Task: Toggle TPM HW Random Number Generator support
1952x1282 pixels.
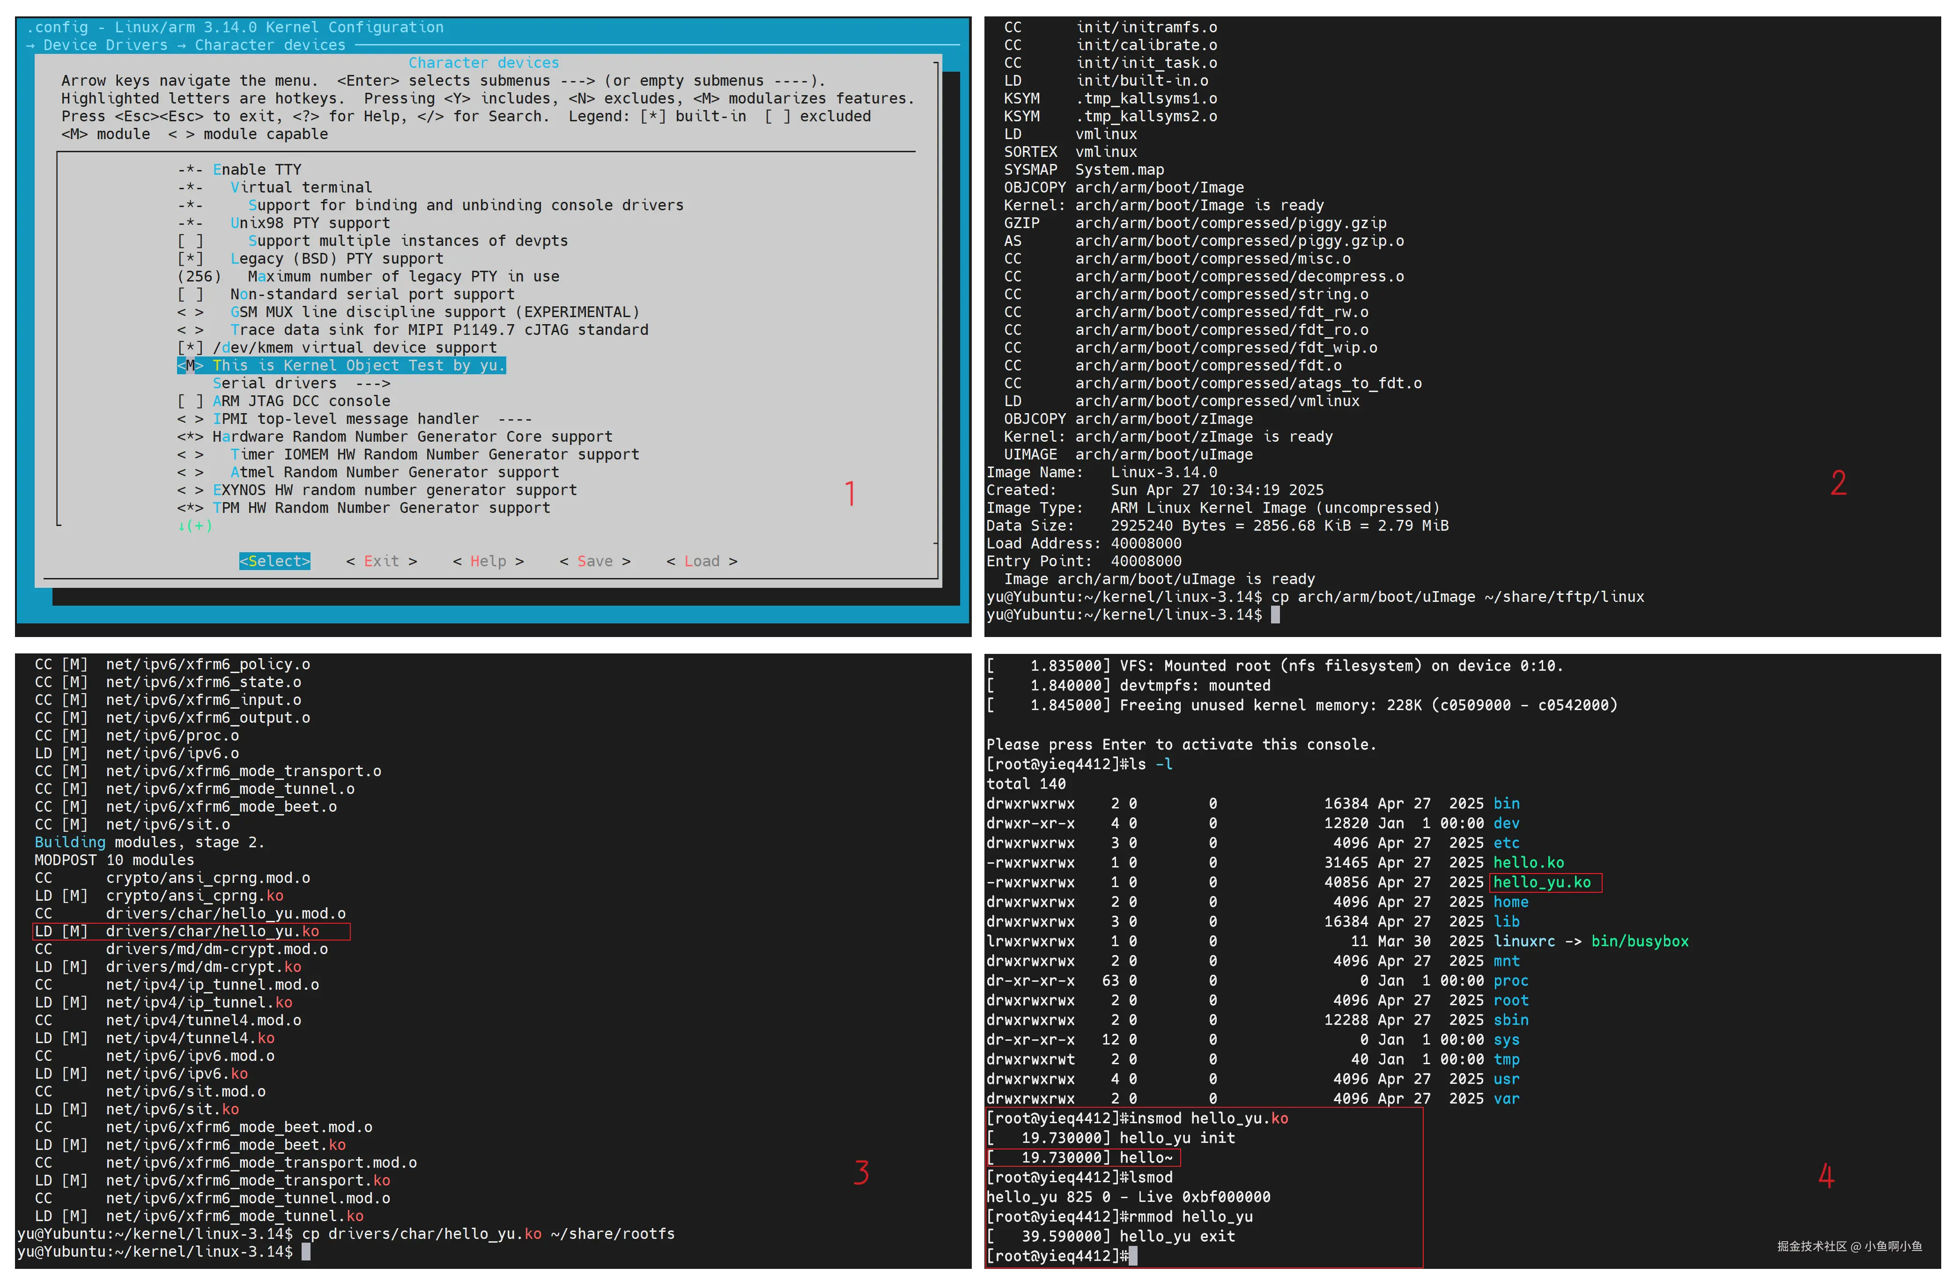Action: tap(190, 509)
